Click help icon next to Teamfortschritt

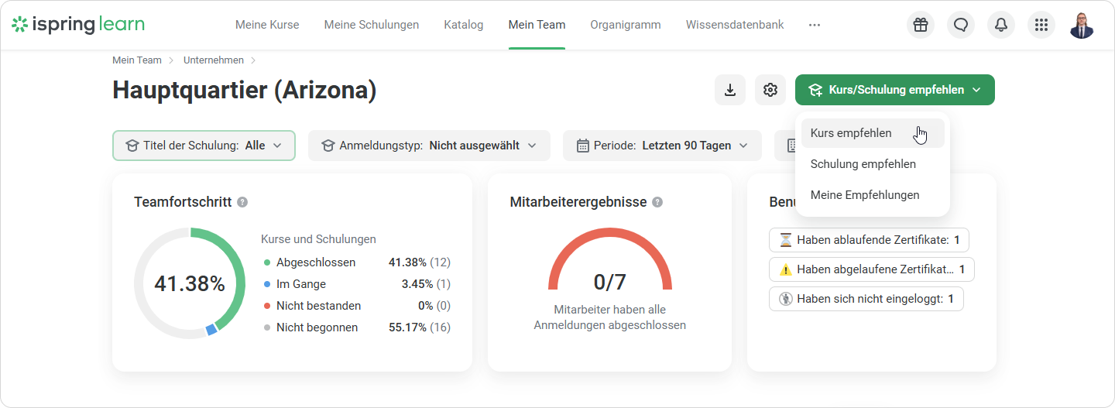tap(242, 202)
